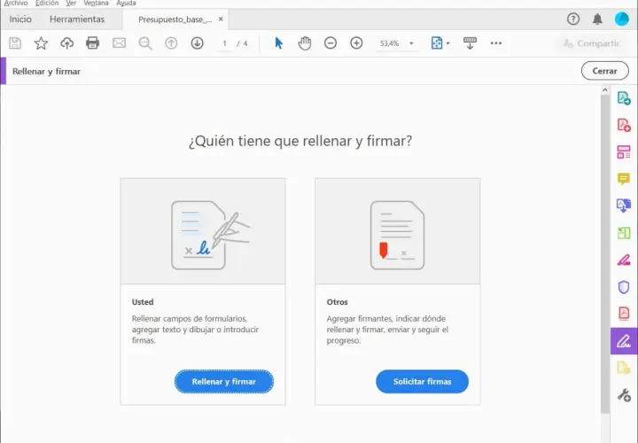Open the Edición menu
This screenshot has width=638, height=443.
[47, 3]
